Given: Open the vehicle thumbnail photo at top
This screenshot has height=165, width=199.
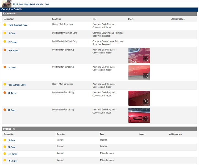Looking at the screenshot, I should click(7, 4).
